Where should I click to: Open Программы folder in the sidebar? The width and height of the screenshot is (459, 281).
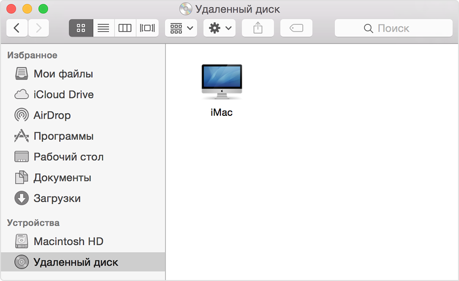click(x=63, y=136)
